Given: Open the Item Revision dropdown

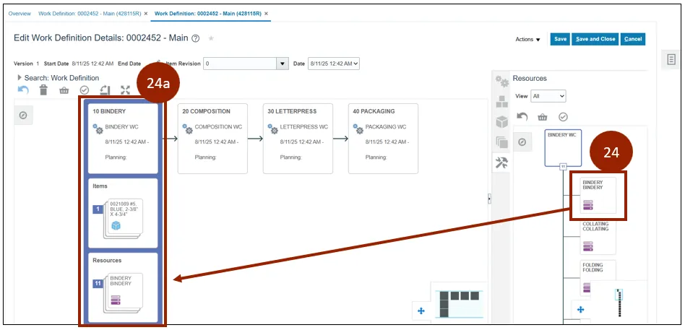Looking at the screenshot, I should pyautogui.click(x=283, y=64).
